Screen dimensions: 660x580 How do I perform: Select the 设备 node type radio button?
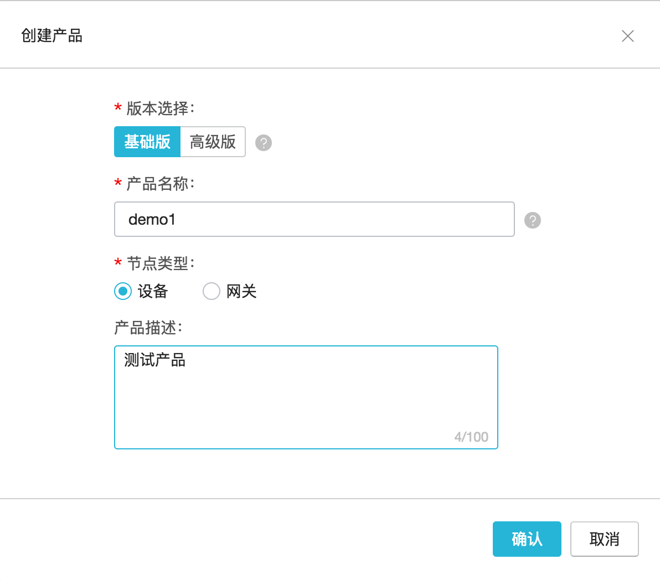click(x=122, y=291)
